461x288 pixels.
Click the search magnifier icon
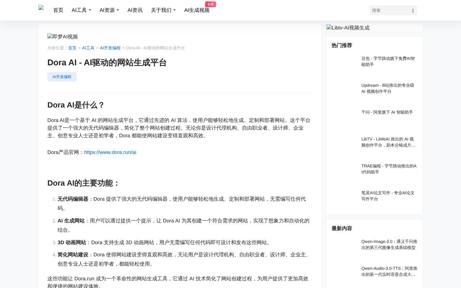coord(413,11)
